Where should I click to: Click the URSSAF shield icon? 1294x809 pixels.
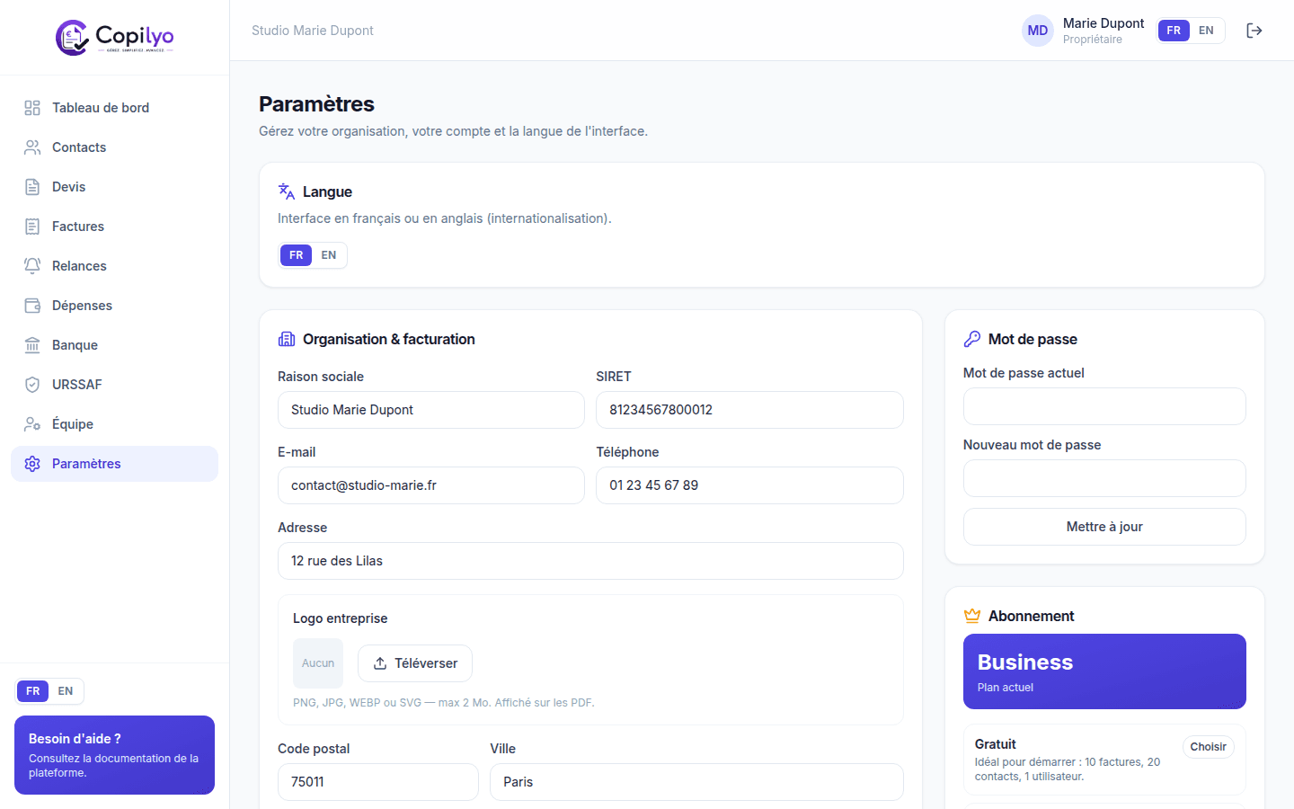pyautogui.click(x=32, y=385)
